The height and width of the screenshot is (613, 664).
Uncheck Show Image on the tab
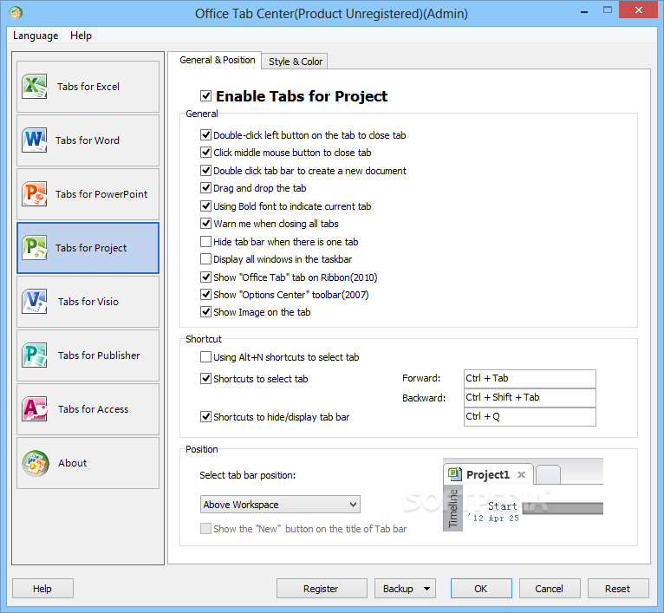click(205, 312)
